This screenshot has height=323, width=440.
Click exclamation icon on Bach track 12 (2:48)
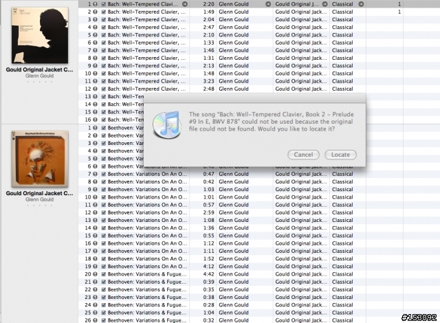point(95,89)
